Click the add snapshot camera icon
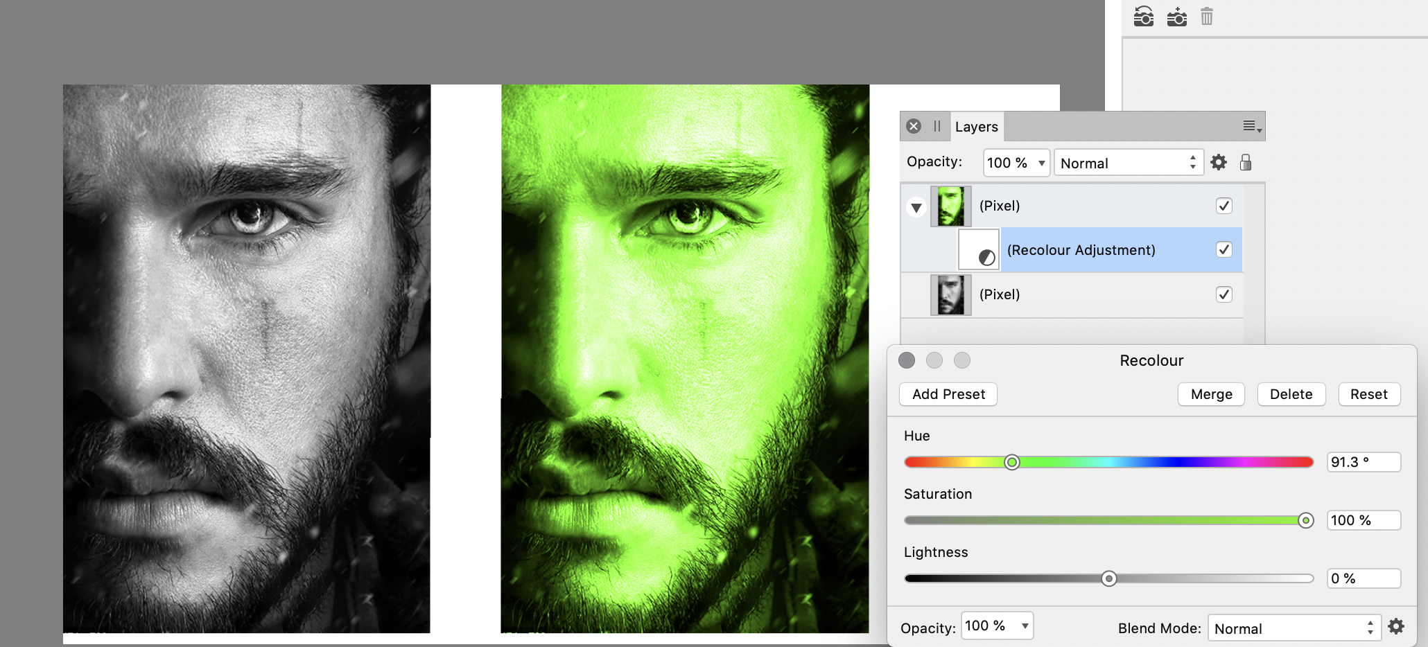This screenshot has height=647, width=1428. point(1176,16)
